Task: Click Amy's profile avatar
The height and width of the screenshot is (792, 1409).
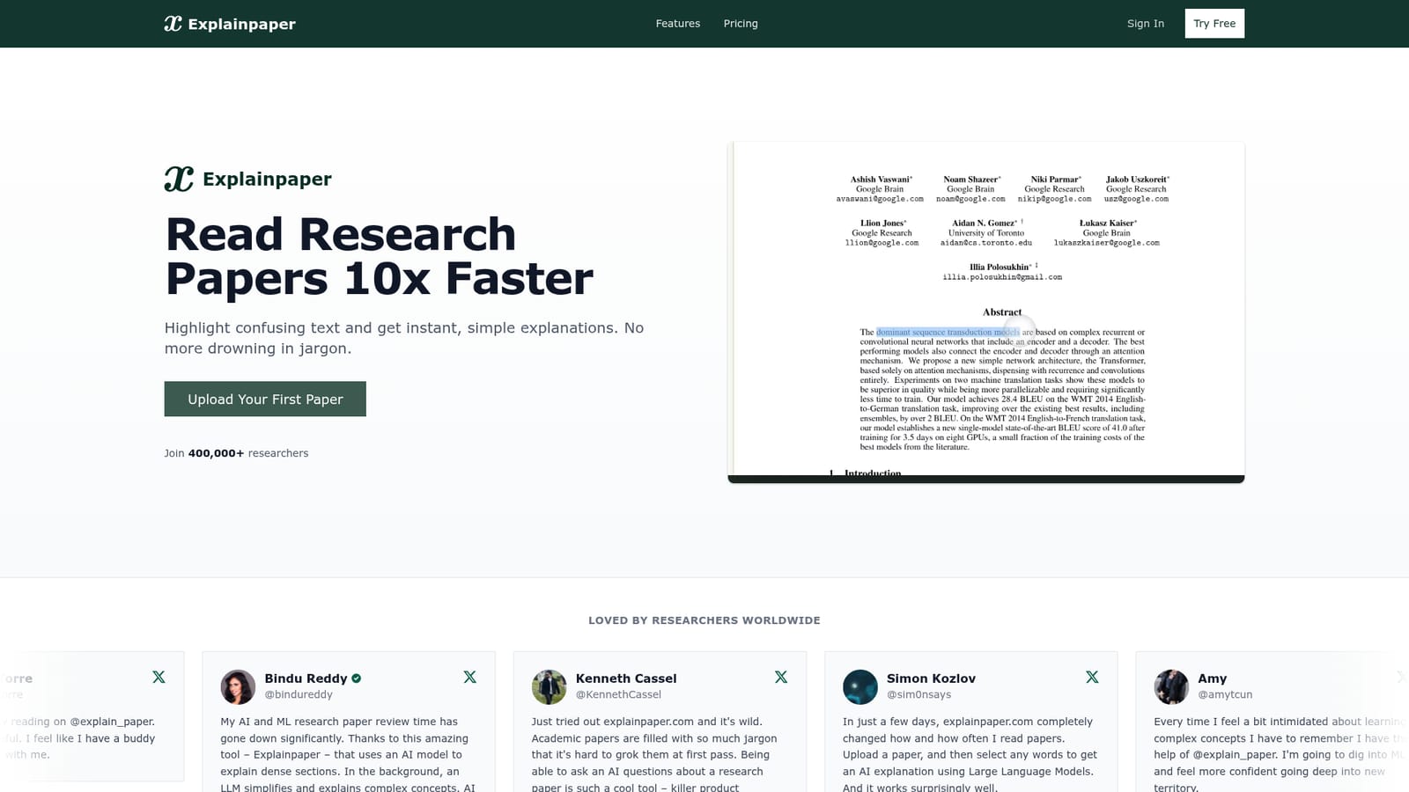Action: [x=1171, y=687]
